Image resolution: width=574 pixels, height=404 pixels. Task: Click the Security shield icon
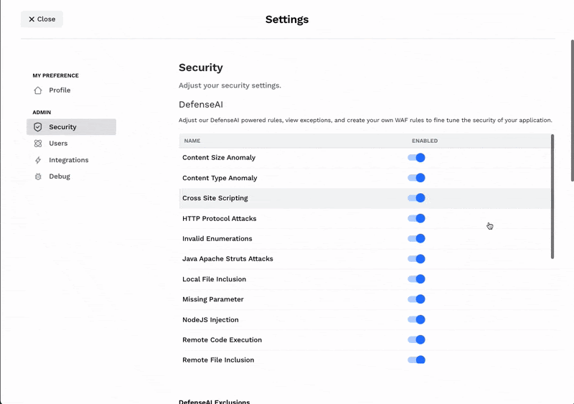38,127
